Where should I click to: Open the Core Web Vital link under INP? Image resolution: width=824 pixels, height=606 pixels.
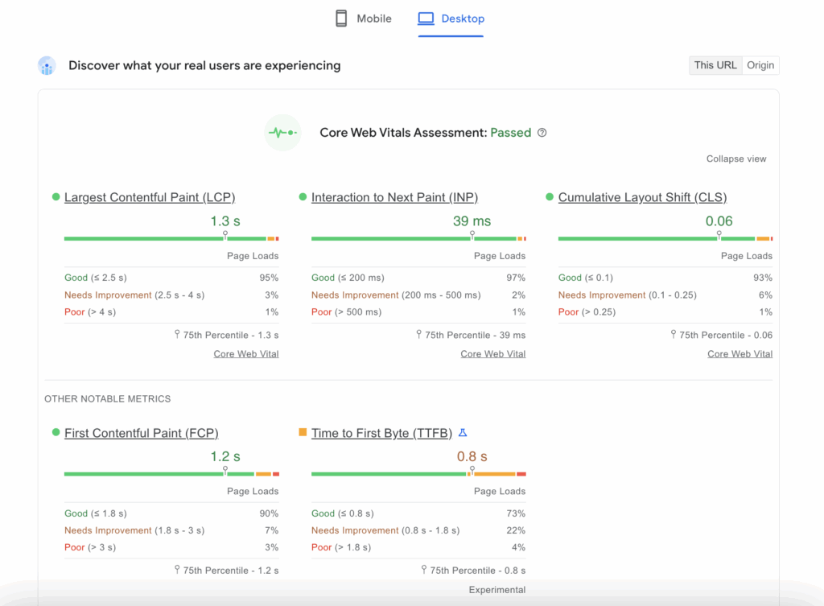click(x=492, y=353)
